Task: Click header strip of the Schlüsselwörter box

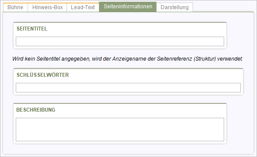Action: tap(128, 75)
